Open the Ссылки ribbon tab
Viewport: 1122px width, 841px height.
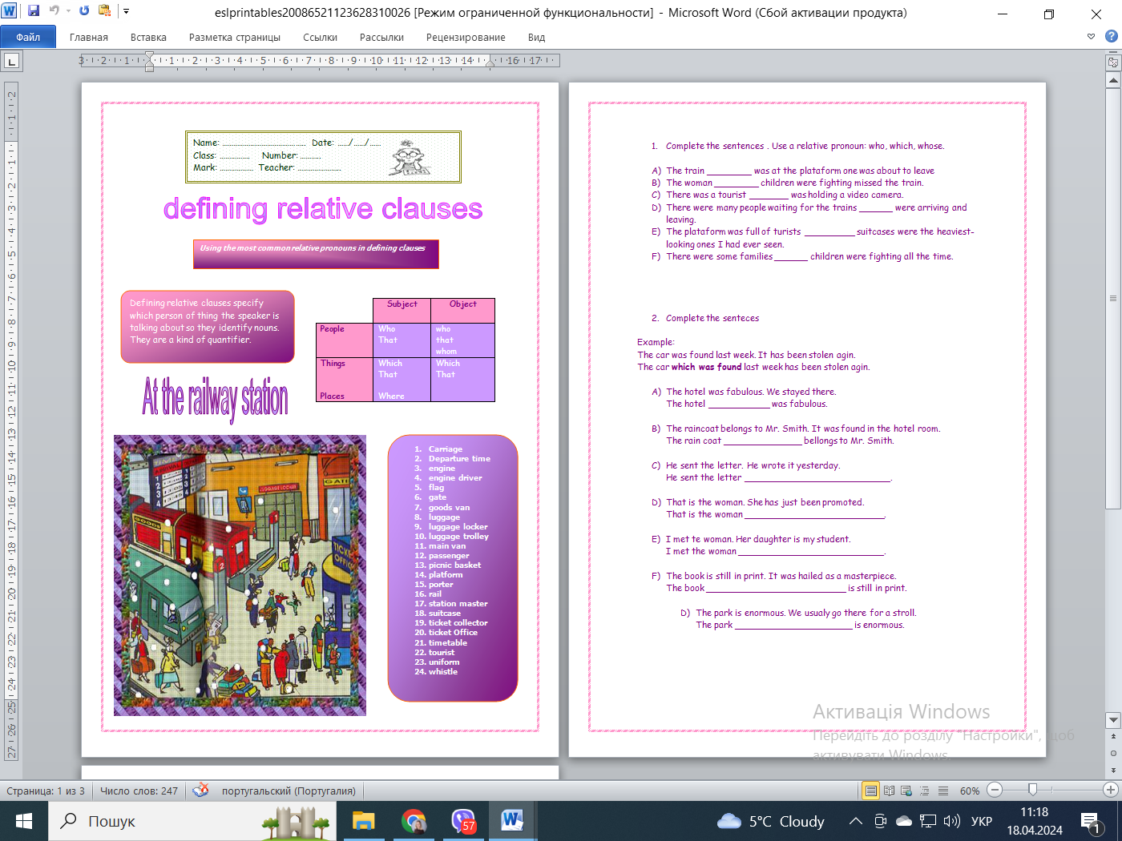(320, 37)
